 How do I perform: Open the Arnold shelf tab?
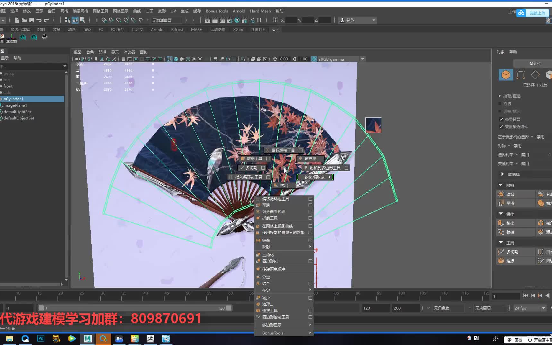(157, 29)
